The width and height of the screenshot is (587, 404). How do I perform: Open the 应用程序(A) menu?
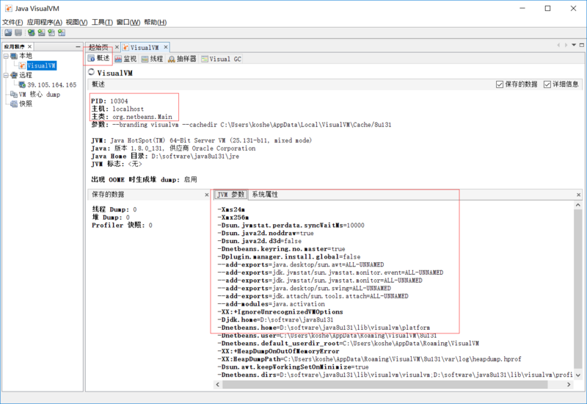[44, 22]
